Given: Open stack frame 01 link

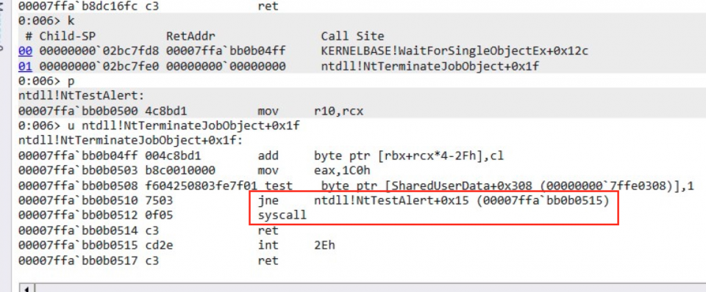Looking at the screenshot, I should pyautogui.click(x=25, y=67).
